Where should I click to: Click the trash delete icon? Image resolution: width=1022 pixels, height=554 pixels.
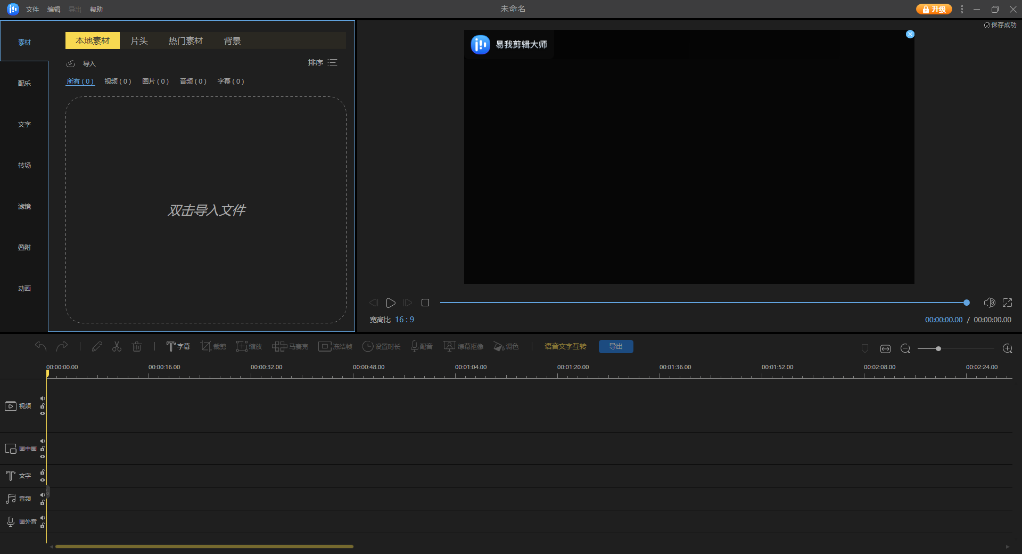point(137,347)
